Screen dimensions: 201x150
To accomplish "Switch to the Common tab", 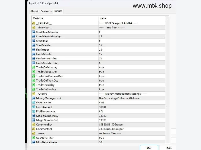I will pos(46,11).
